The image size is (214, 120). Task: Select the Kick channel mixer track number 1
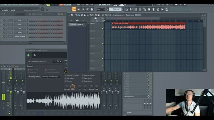11,20
